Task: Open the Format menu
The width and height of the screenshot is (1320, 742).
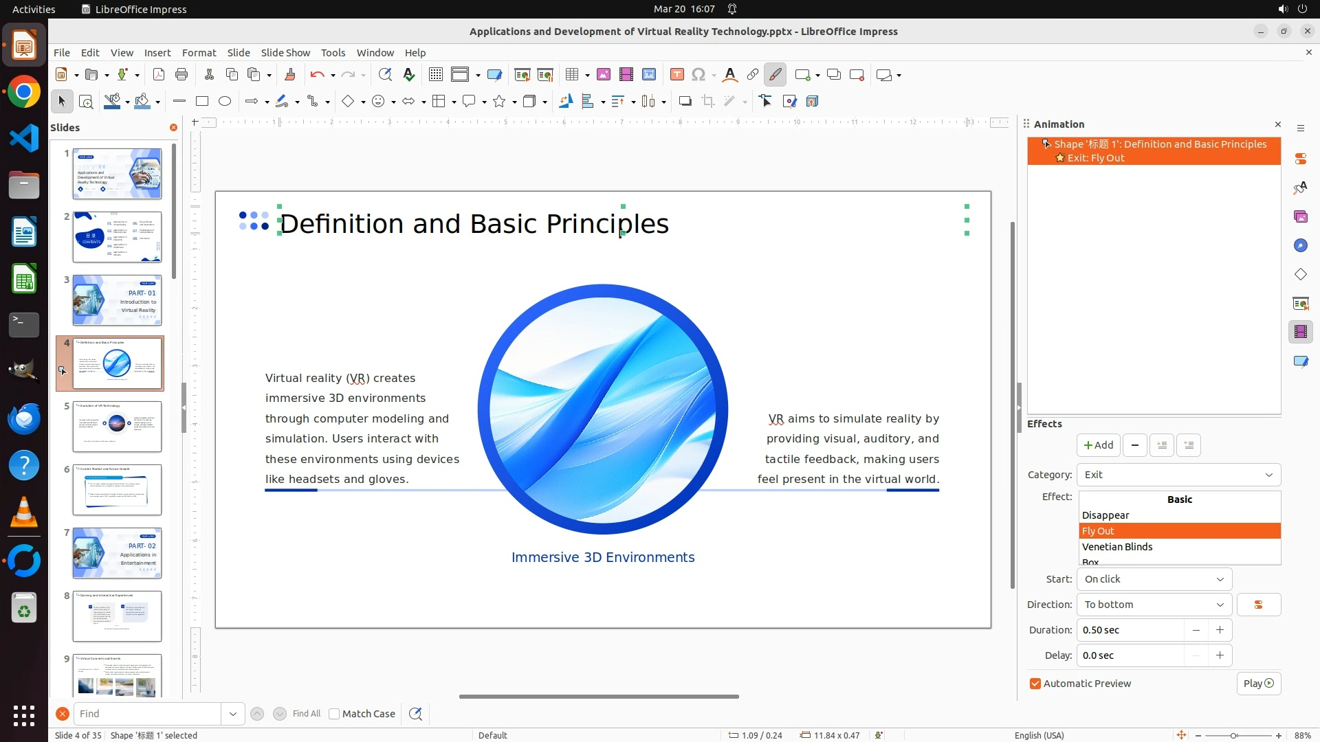Action: [x=199, y=53]
